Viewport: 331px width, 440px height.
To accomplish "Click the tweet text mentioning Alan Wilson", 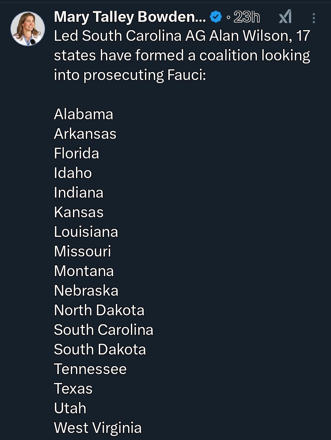I will click(x=182, y=36).
